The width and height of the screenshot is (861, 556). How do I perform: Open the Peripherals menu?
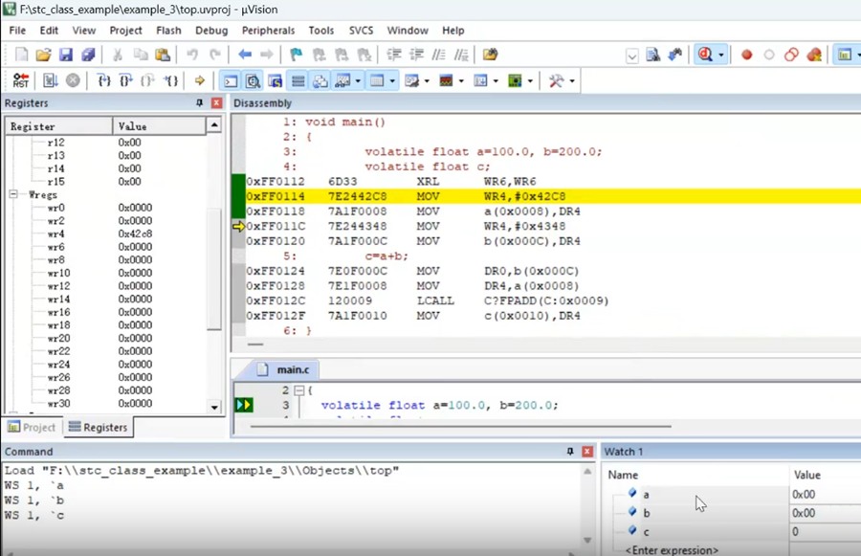pyautogui.click(x=268, y=31)
